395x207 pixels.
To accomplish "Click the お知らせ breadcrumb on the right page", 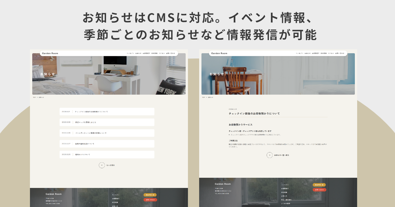I will (210, 97).
